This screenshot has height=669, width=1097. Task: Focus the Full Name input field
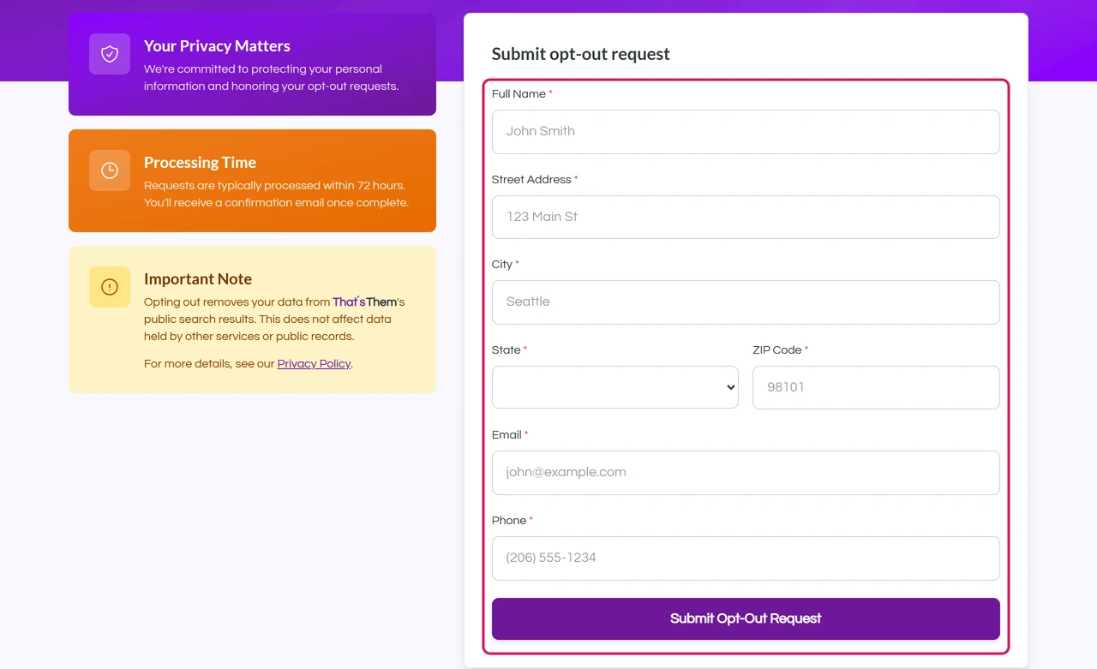point(746,132)
